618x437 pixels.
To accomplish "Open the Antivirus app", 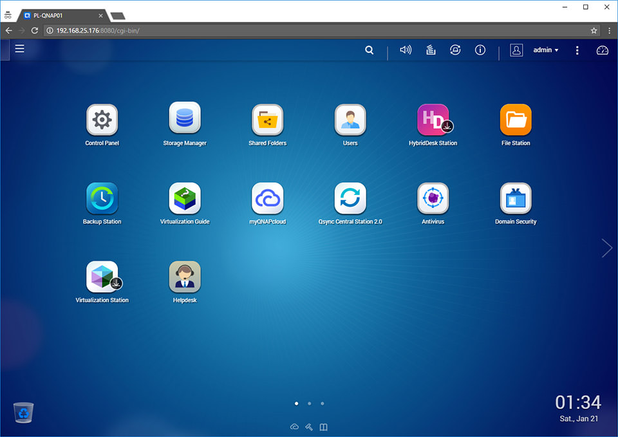I will click(x=433, y=198).
